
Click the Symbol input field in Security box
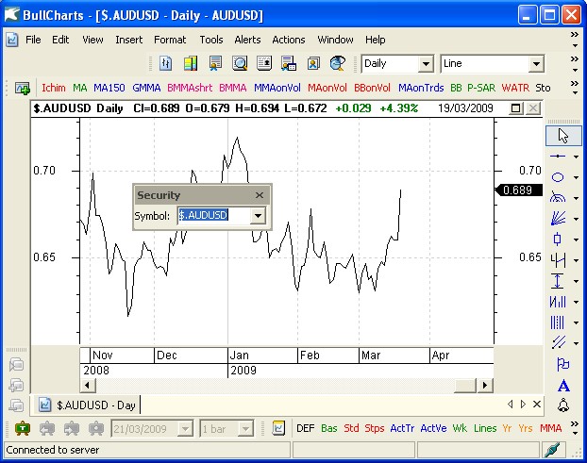click(x=214, y=215)
